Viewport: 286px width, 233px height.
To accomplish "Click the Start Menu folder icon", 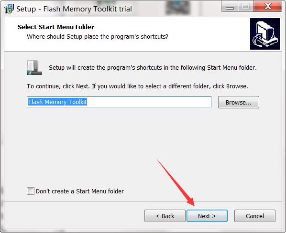I will pos(34,67).
